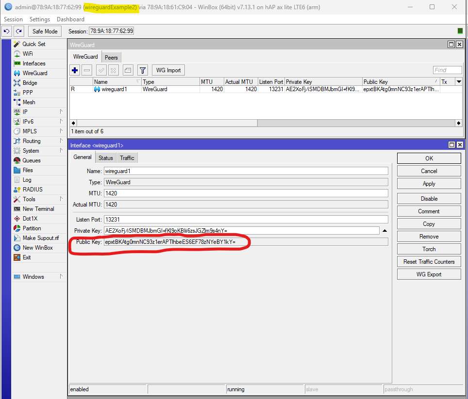Expand the MPLS submenu
The height and width of the screenshot is (399, 468).
[x=61, y=131]
